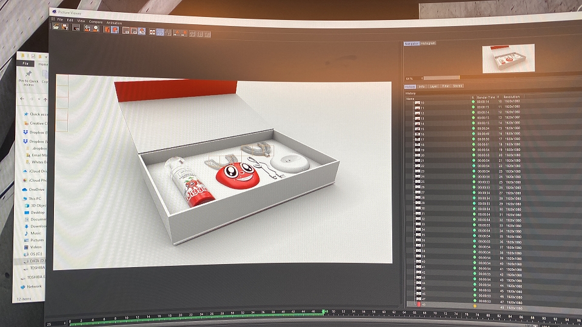Open the Edit menu

coord(70,20)
